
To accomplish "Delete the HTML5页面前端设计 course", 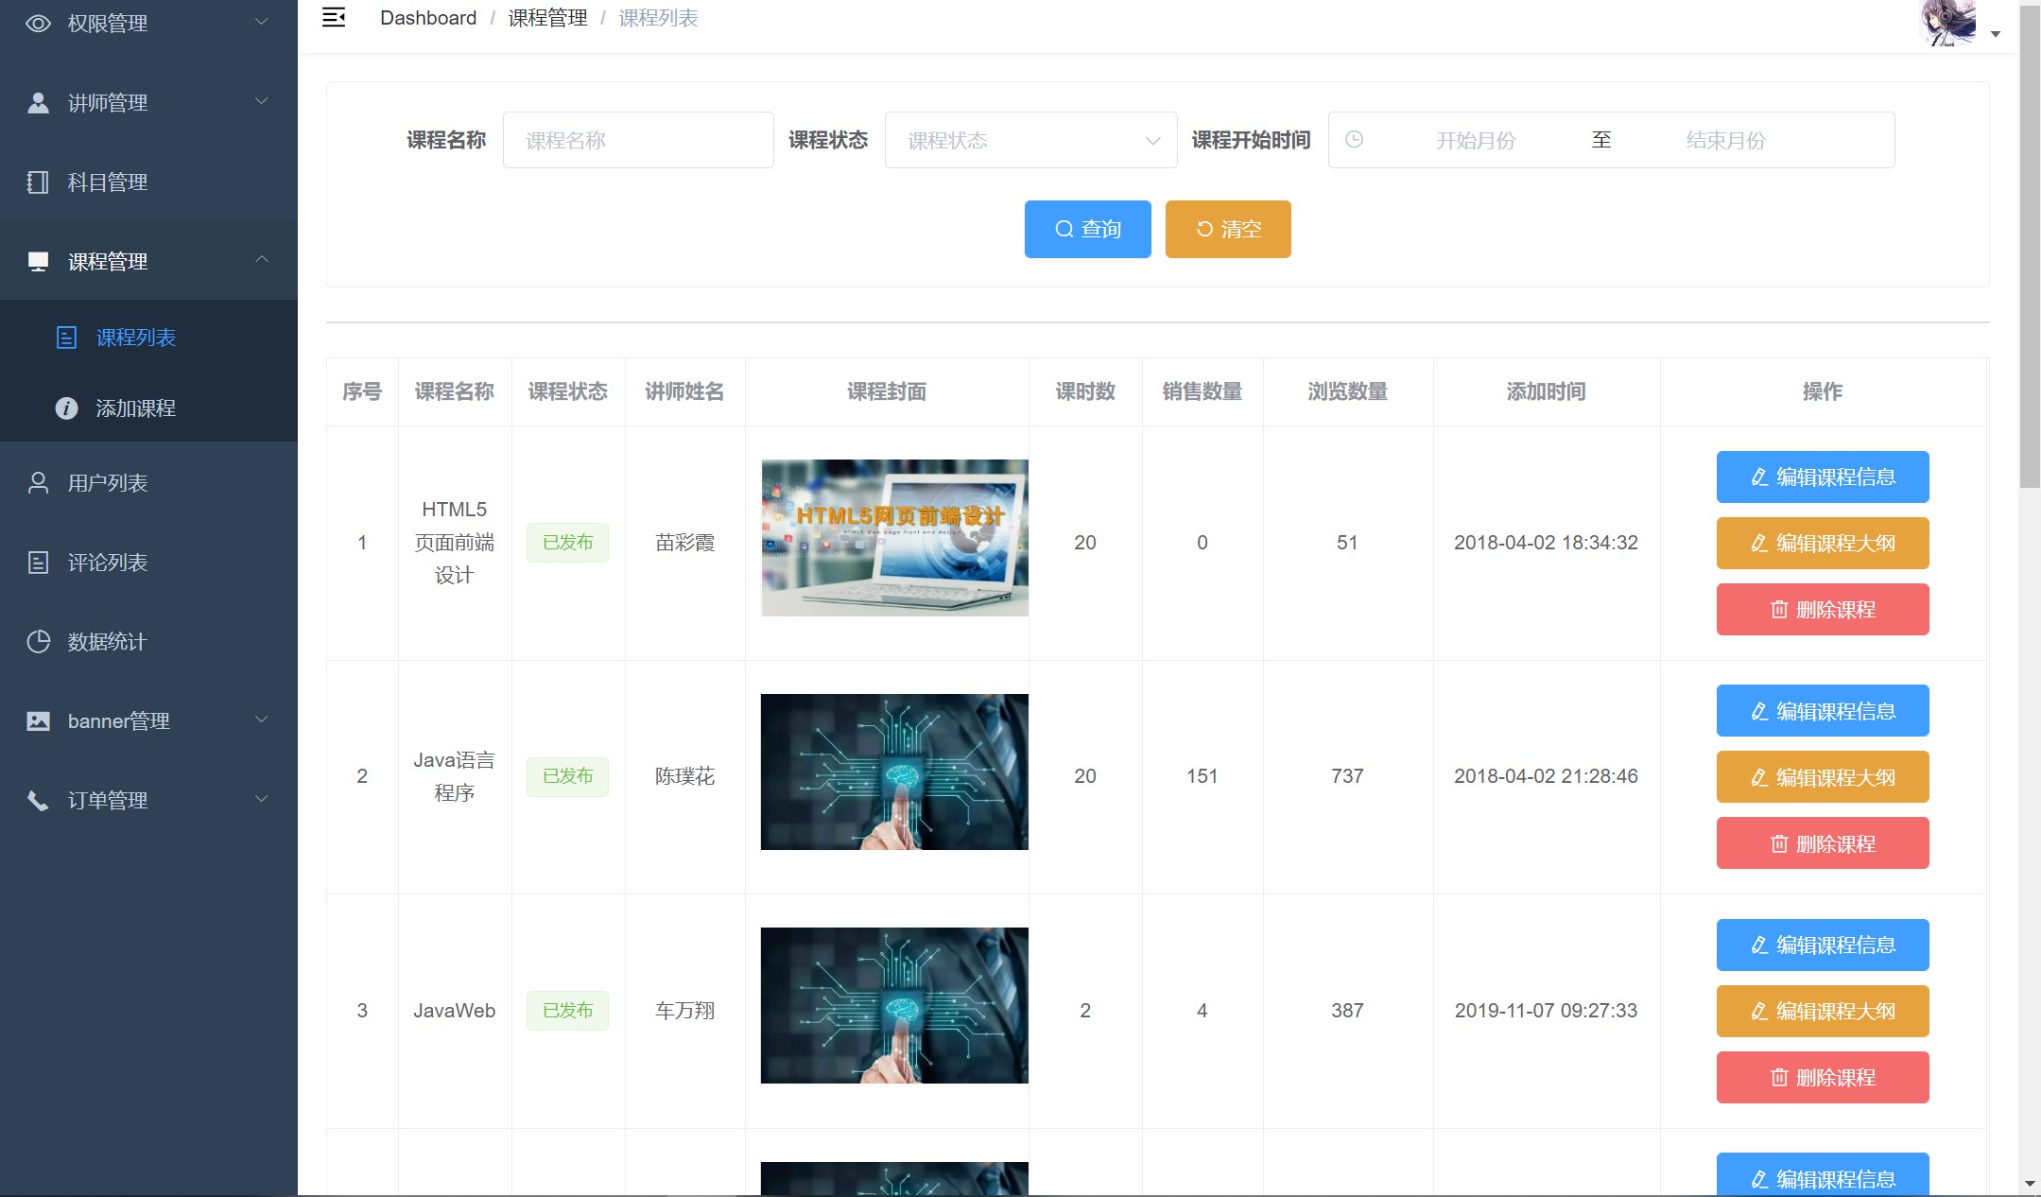I will [x=1822, y=610].
